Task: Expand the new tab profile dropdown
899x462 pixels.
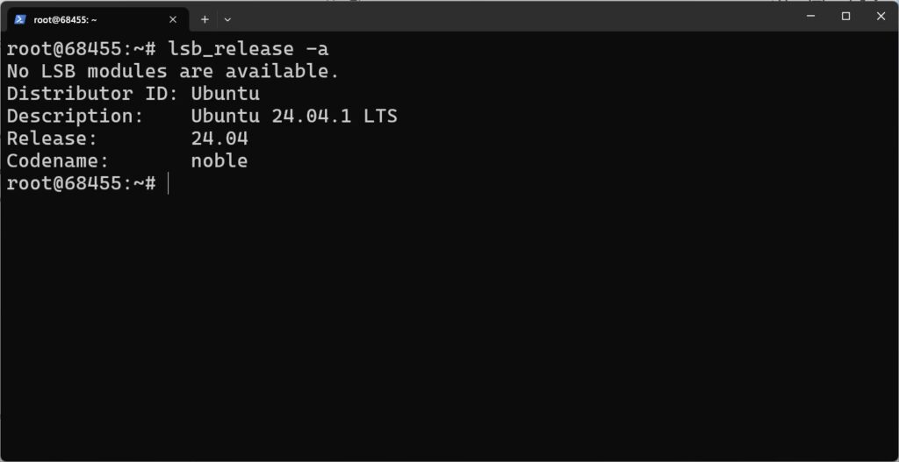Action: pos(227,18)
